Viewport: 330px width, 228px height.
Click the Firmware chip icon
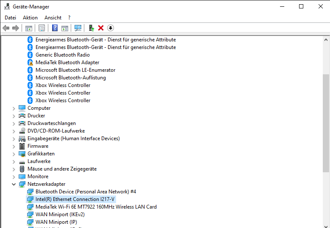coord(22,146)
